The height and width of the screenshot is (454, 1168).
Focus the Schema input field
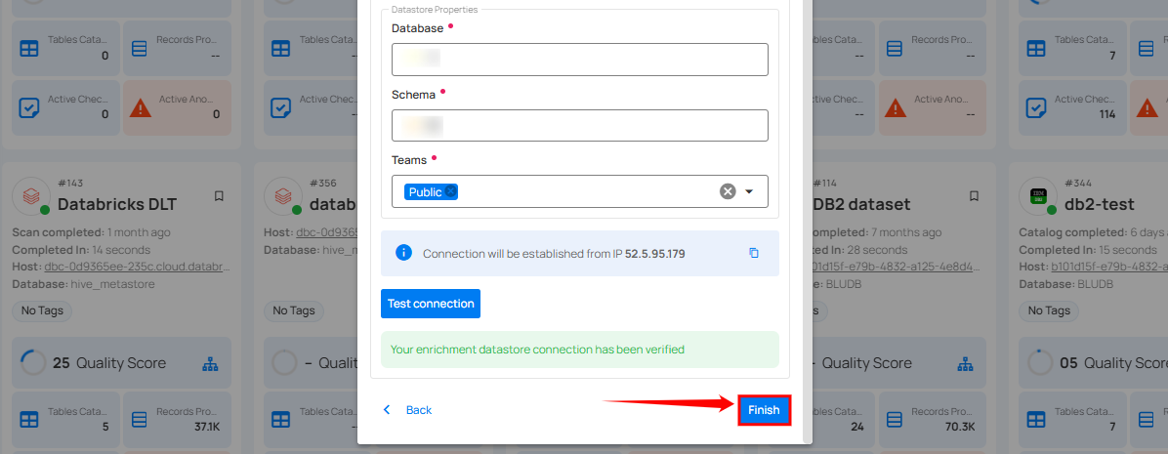click(579, 125)
